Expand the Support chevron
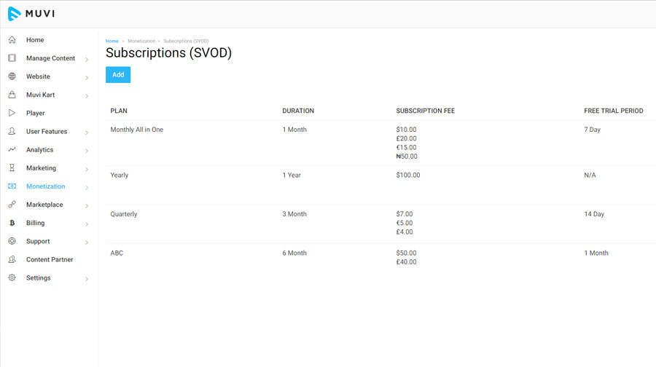This screenshot has height=367, width=656. [x=87, y=242]
